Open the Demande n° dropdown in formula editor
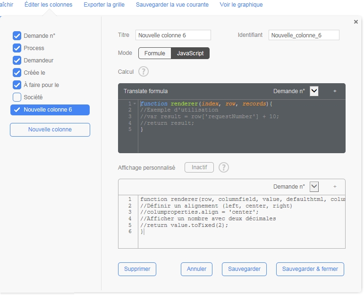364x295 pixels. pos(314,91)
